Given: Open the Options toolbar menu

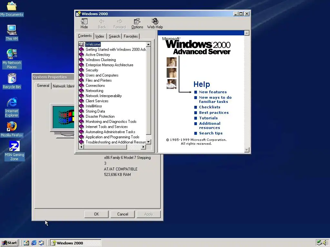Looking at the screenshot, I should (x=137, y=23).
